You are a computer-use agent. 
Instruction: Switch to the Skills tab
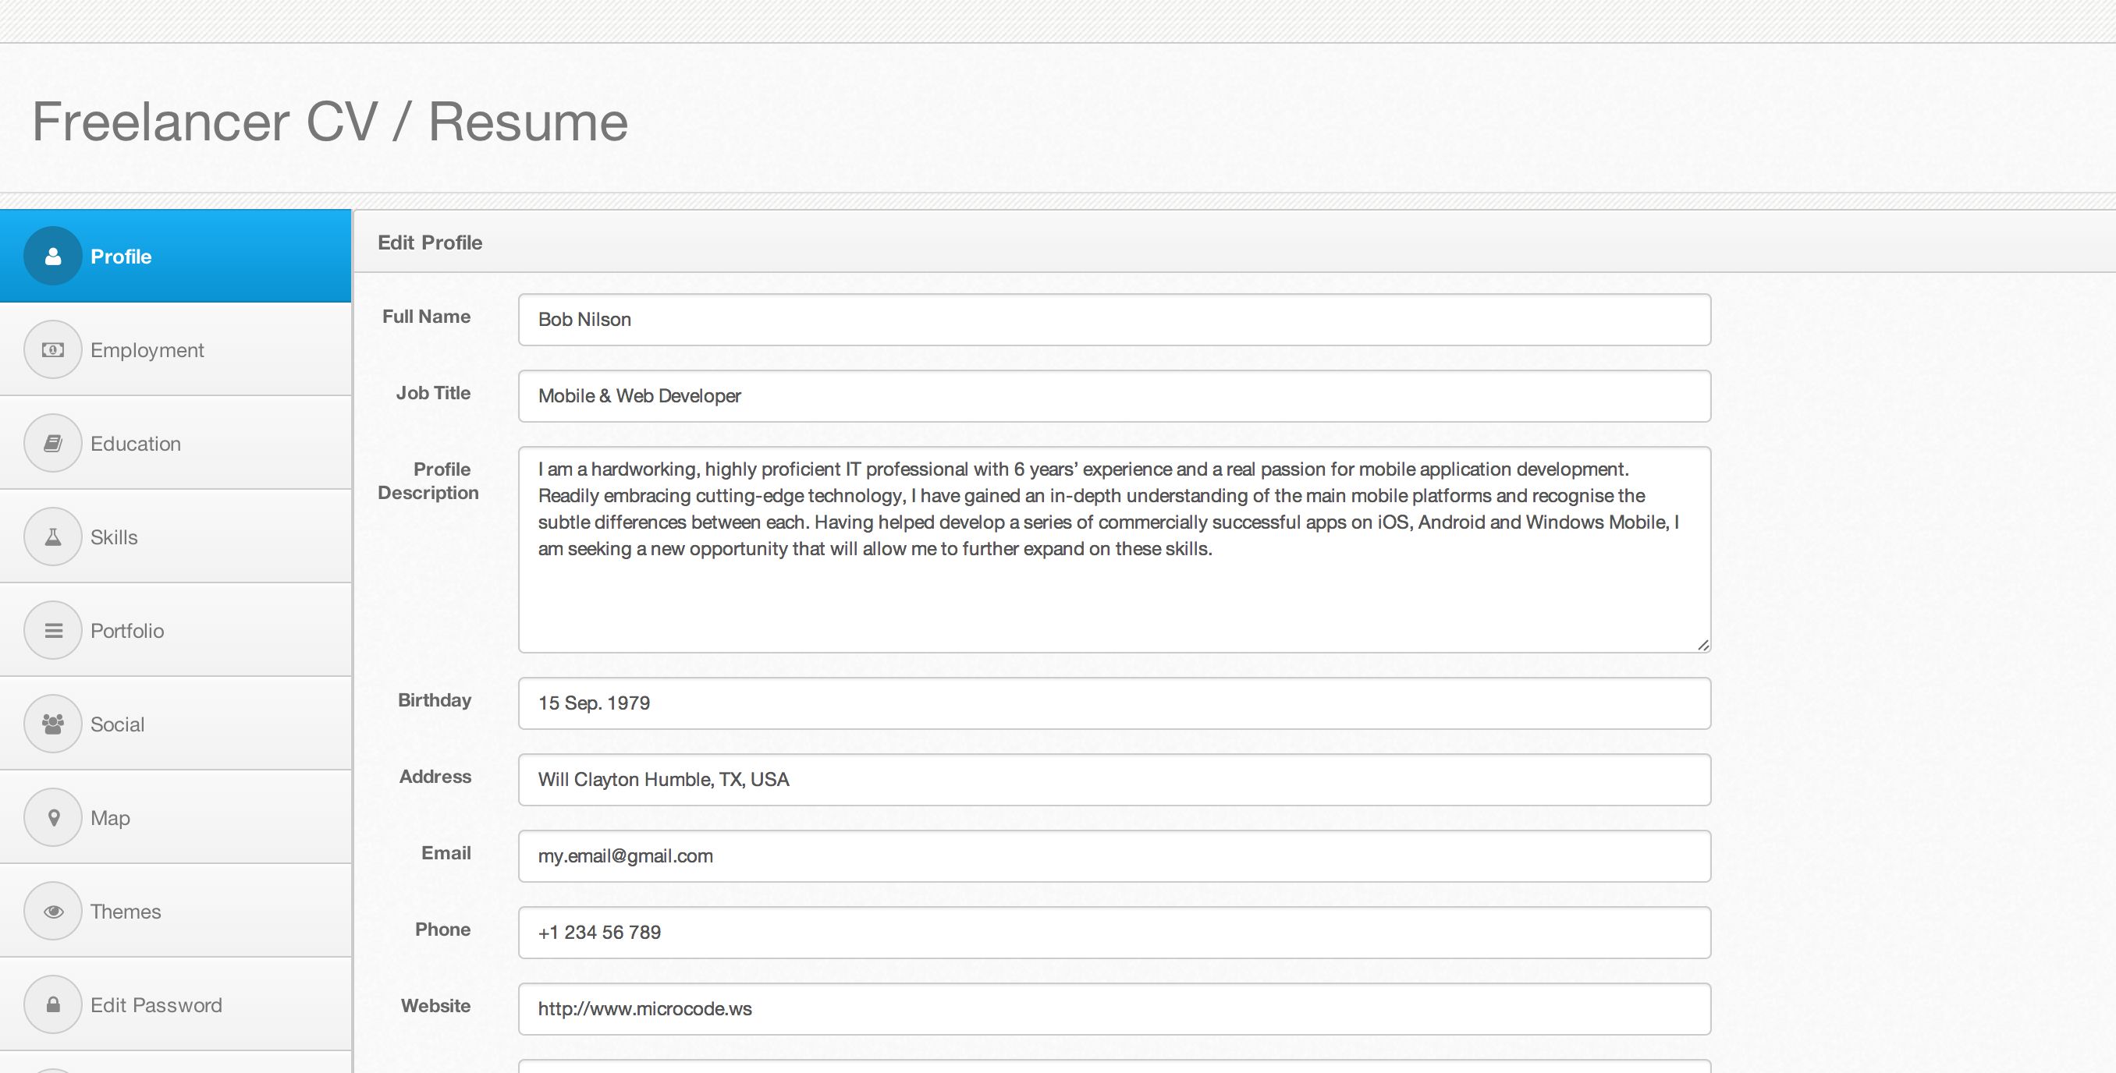click(114, 537)
